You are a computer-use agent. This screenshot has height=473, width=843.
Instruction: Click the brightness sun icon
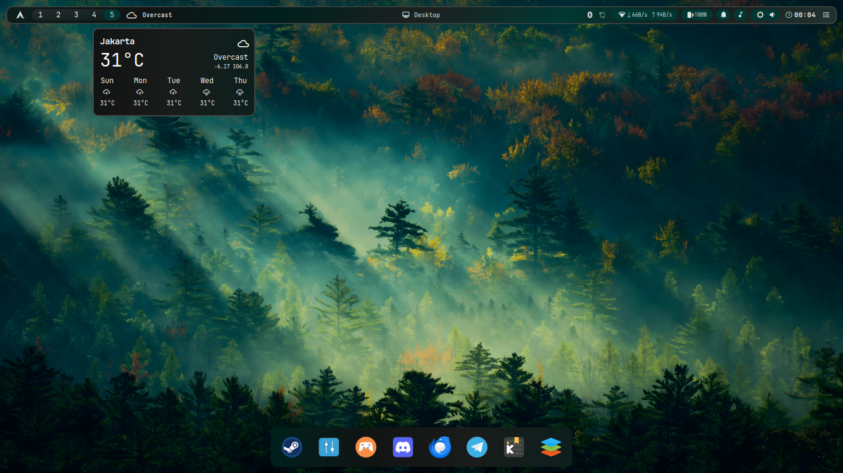click(x=760, y=15)
